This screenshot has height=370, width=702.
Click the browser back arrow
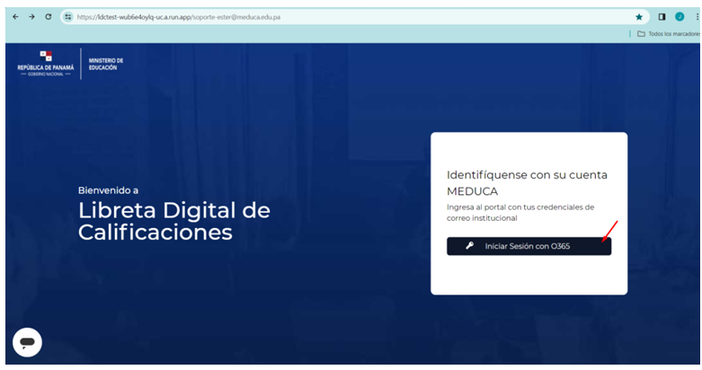[x=15, y=16]
